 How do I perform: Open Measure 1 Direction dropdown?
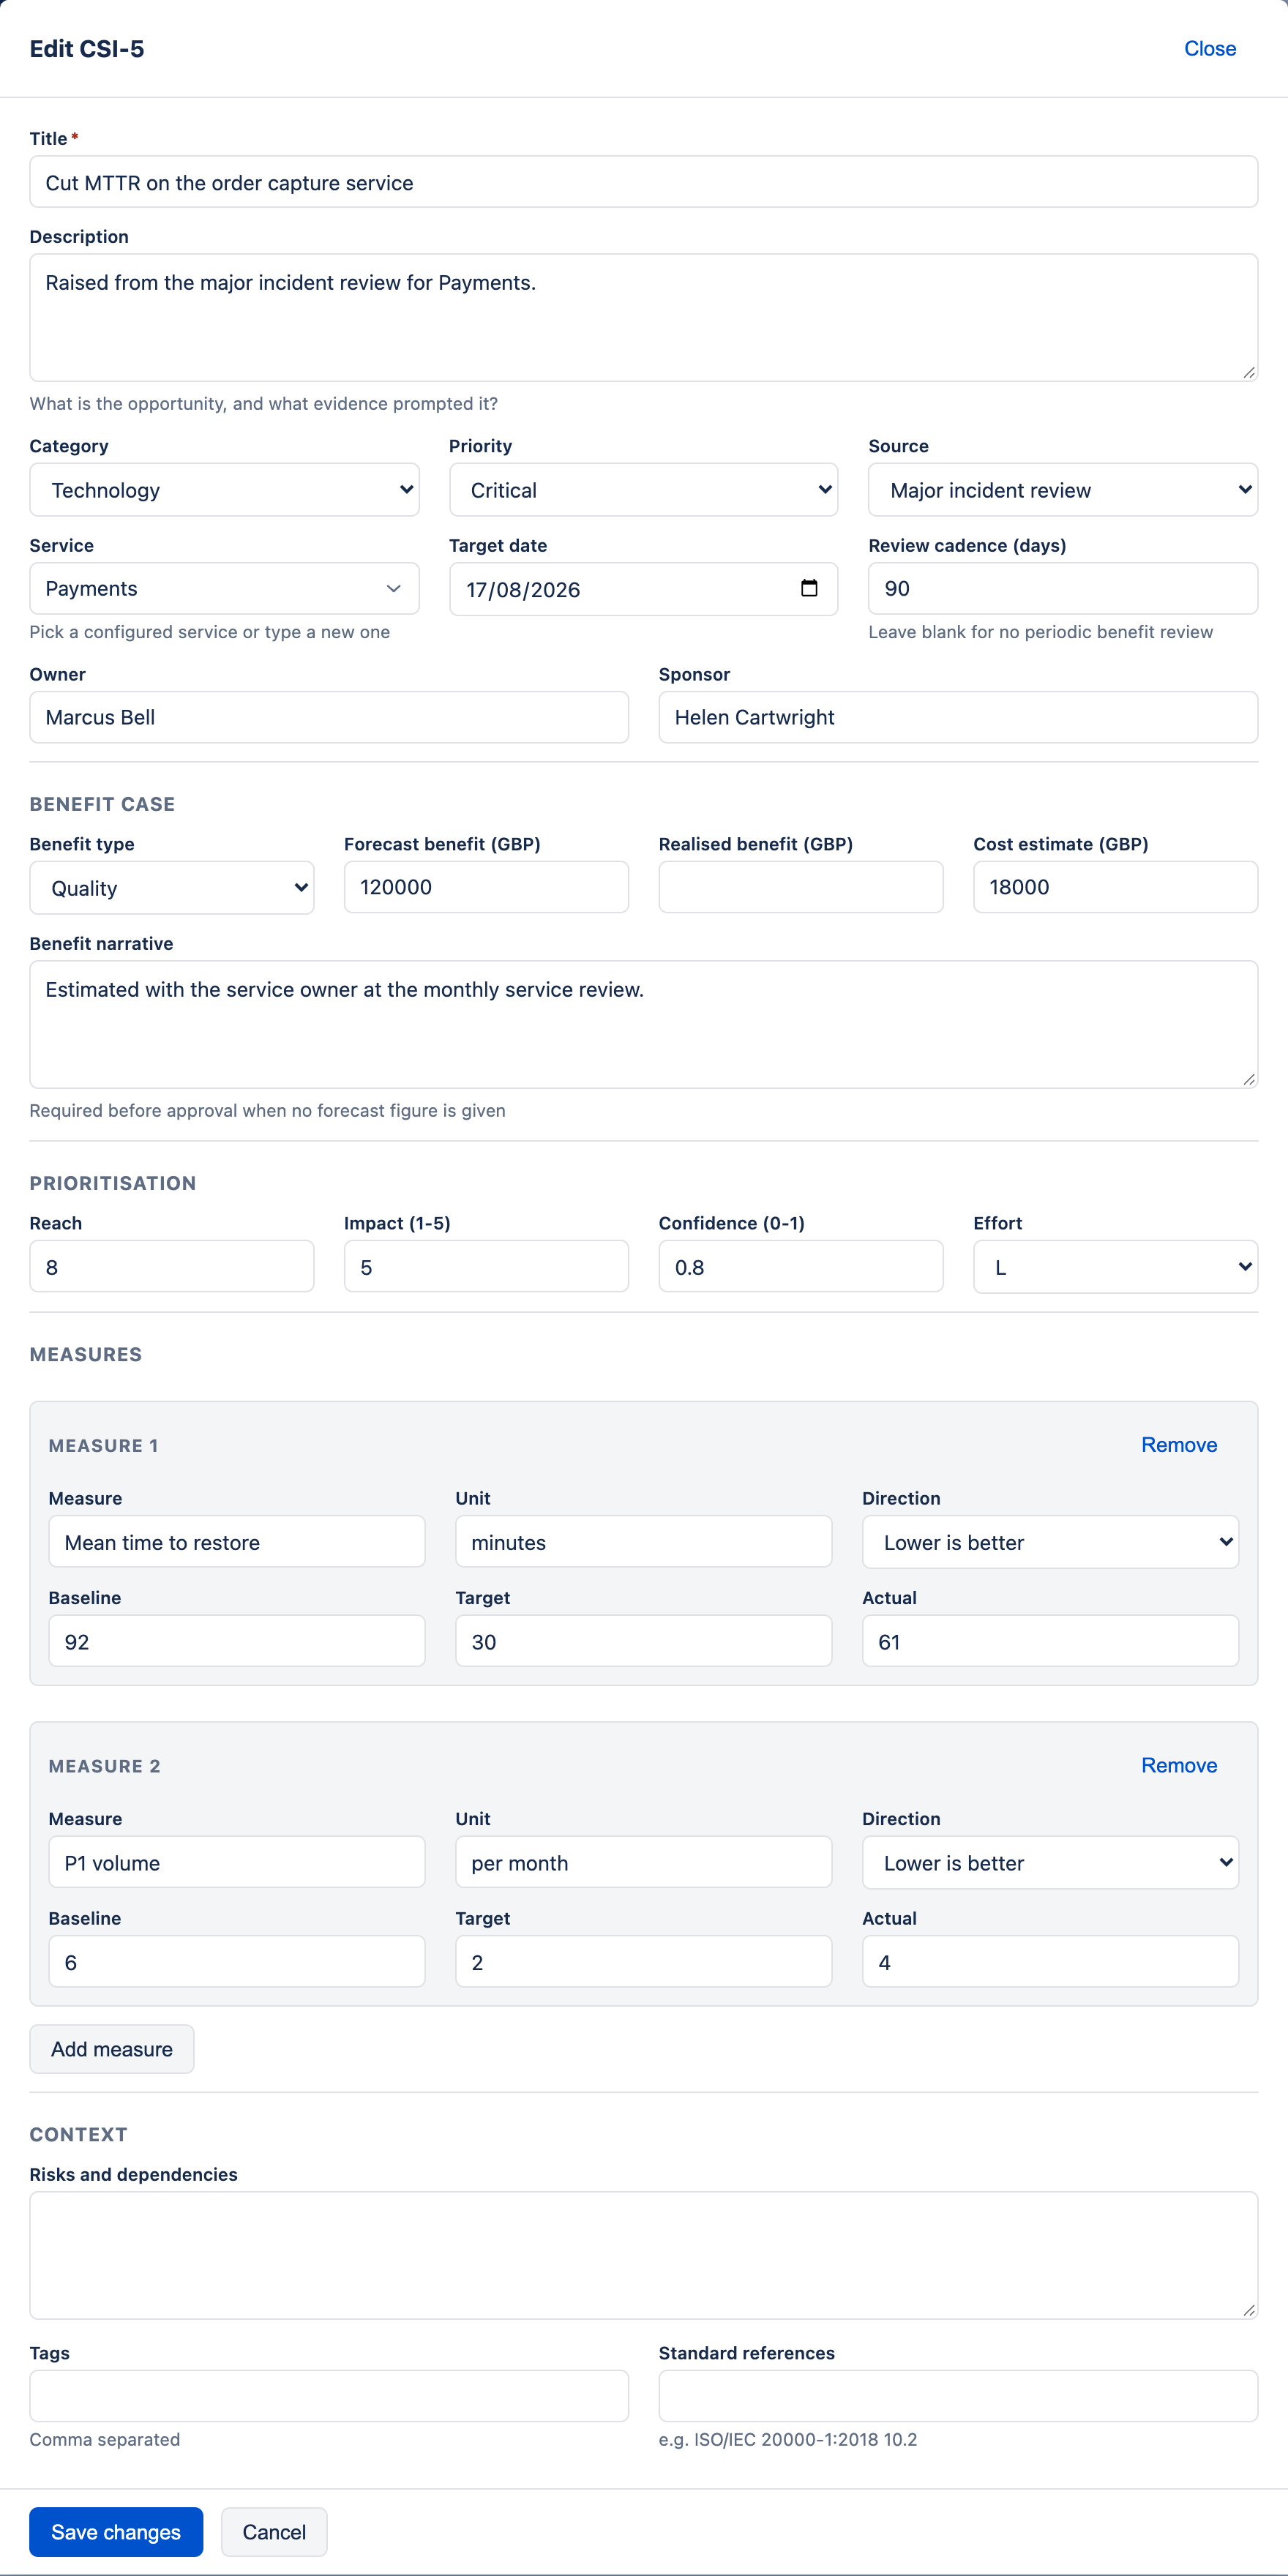pyautogui.click(x=1050, y=1542)
